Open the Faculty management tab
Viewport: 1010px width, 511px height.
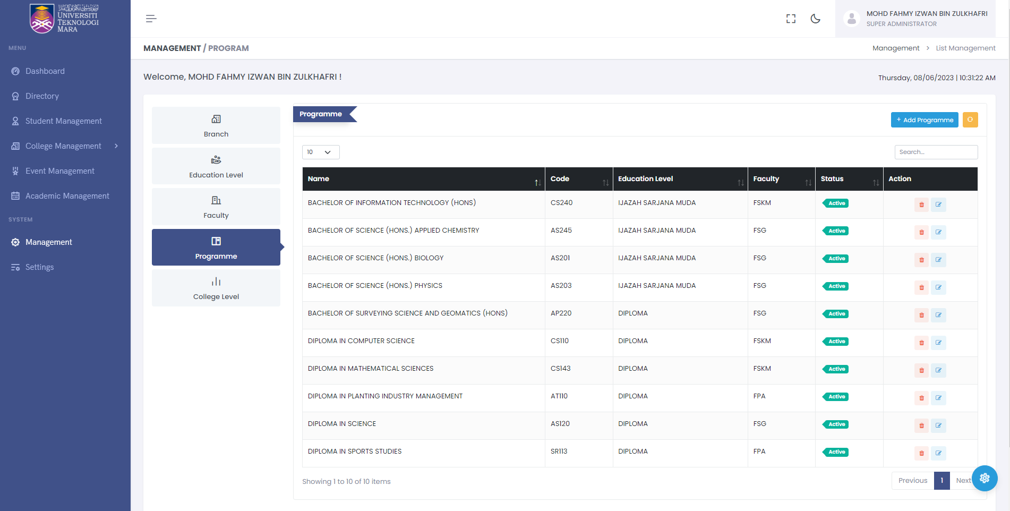(216, 207)
